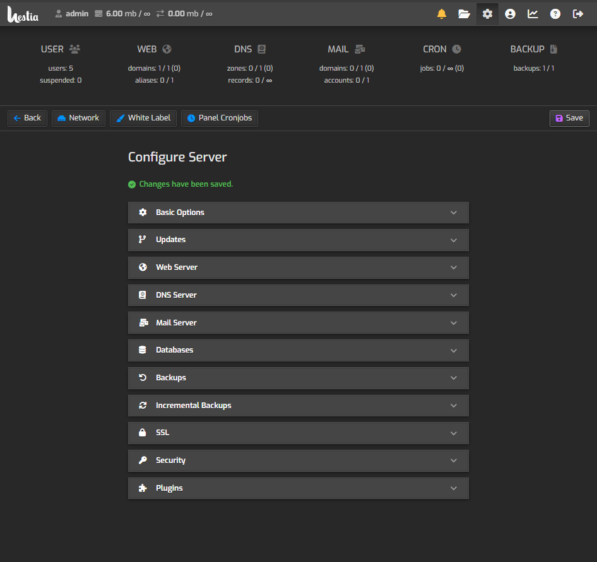Expand the Backups section chevron
The image size is (597, 562).
[x=454, y=378]
